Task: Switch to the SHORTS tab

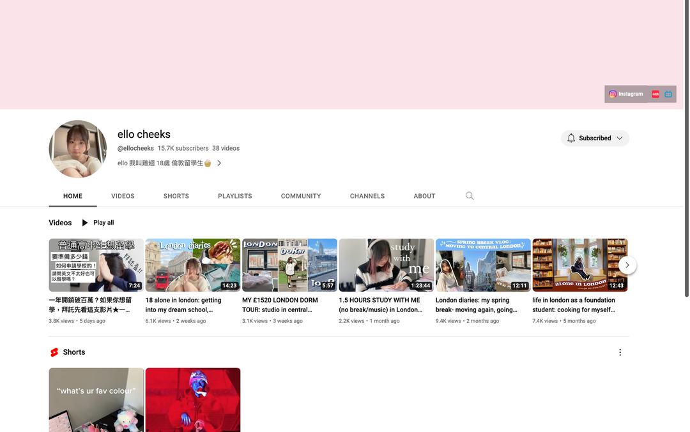Action: (x=176, y=196)
